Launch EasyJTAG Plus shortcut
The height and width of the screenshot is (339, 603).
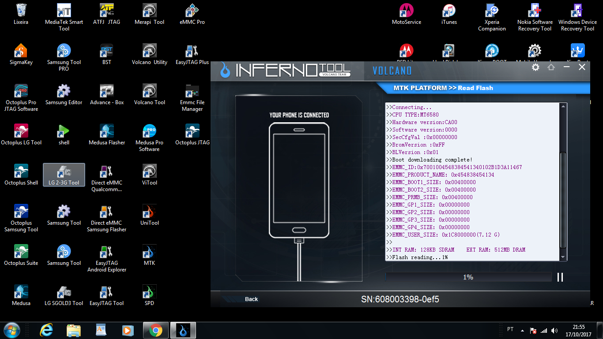tap(192, 54)
